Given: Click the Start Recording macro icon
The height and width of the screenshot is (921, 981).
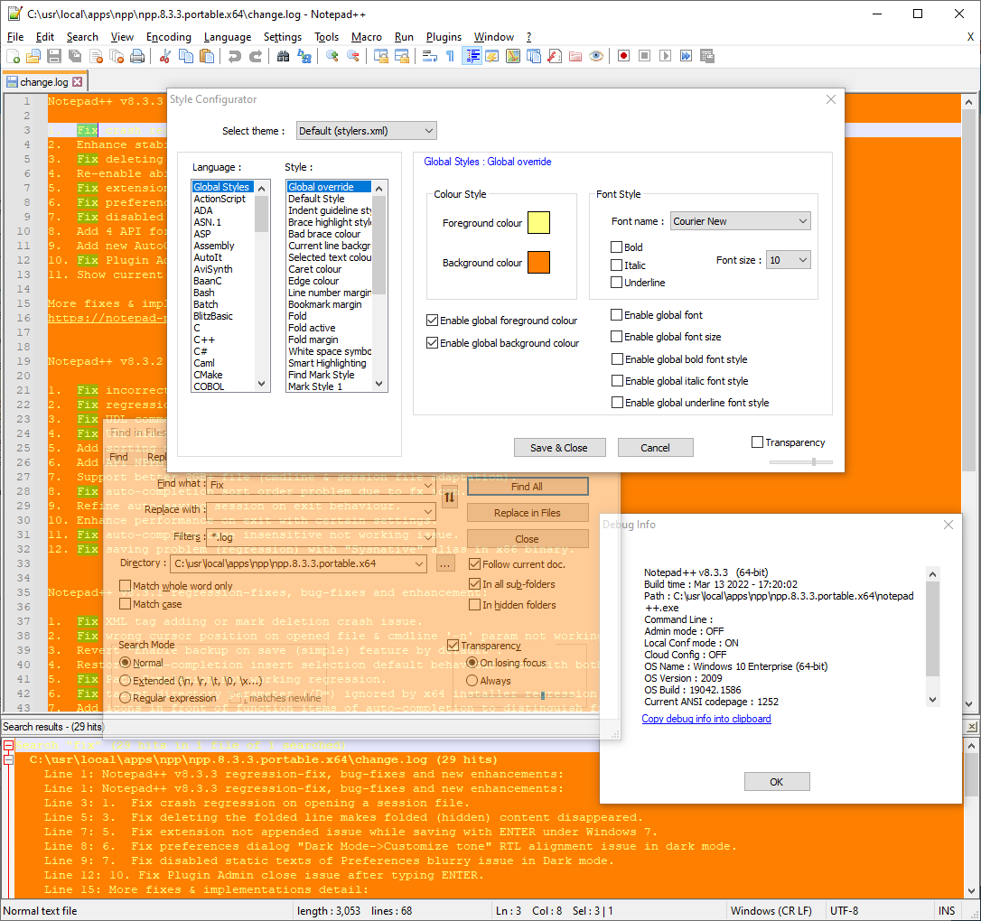Looking at the screenshot, I should click(624, 56).
